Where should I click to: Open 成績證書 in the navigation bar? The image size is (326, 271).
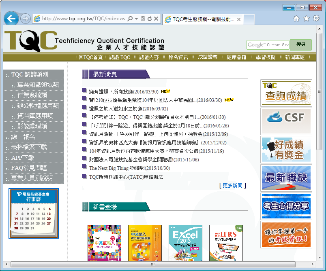point(208,57)
